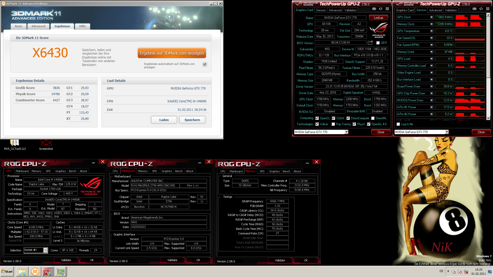Enable Log to file checkbox
The height and width of the screenshot is (277, 493).
pos(398,124)
